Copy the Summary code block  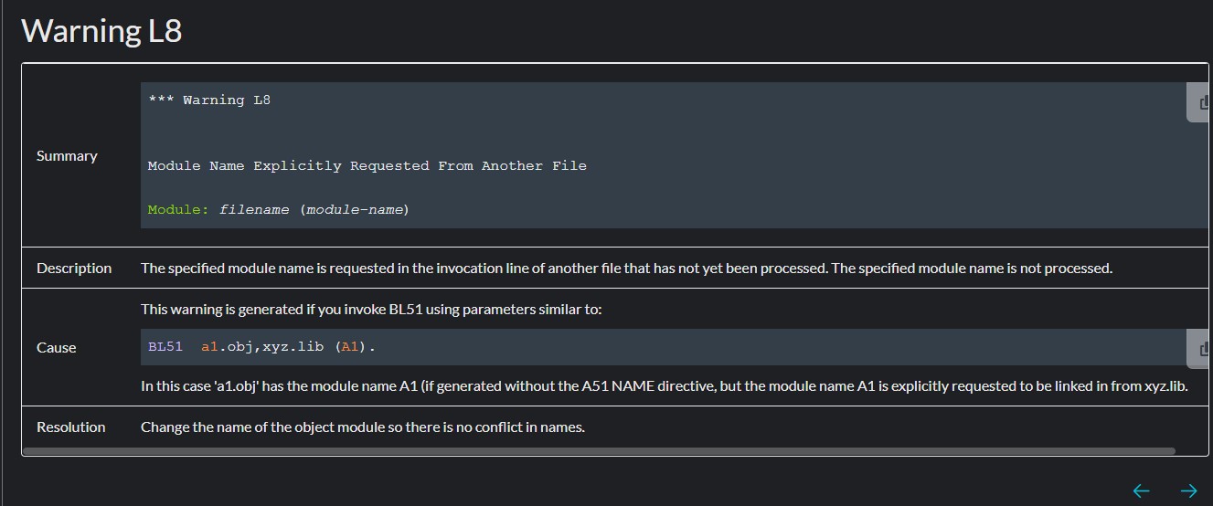[x=1203, y=102]
